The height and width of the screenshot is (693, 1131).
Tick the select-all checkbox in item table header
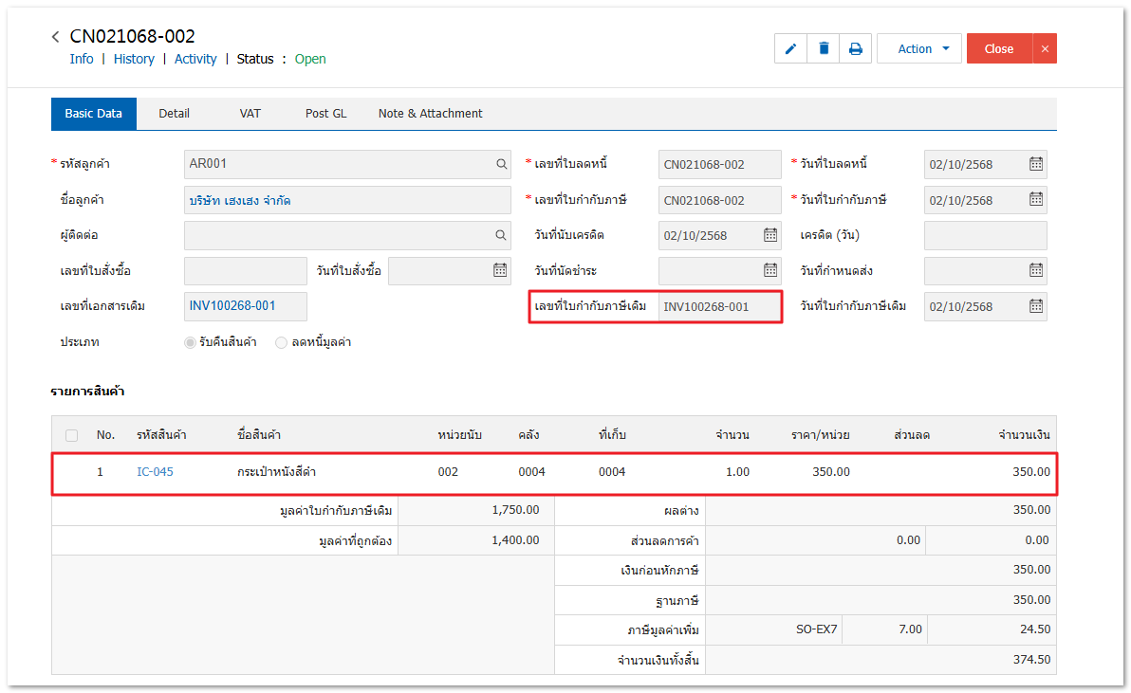pyautogui.click(x=72, y=435)
